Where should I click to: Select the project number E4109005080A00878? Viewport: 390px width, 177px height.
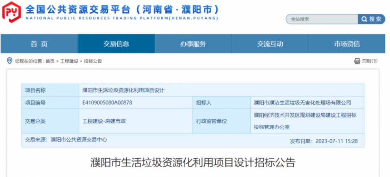click(x=107, y=102)
